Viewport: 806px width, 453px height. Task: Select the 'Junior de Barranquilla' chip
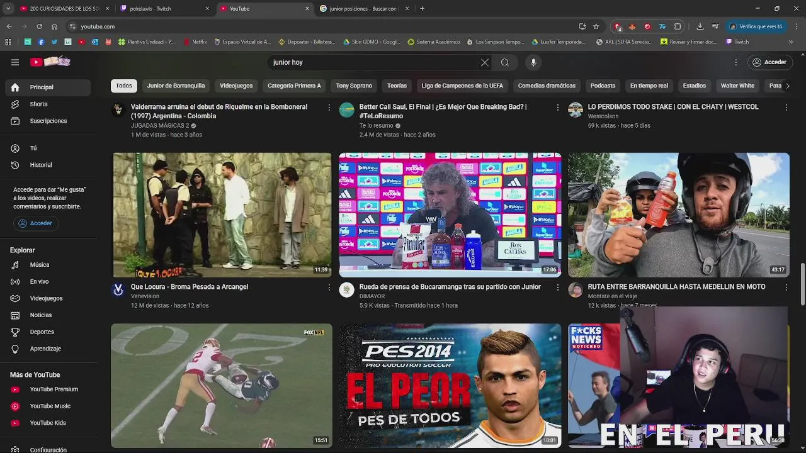(x=176, y=86)
